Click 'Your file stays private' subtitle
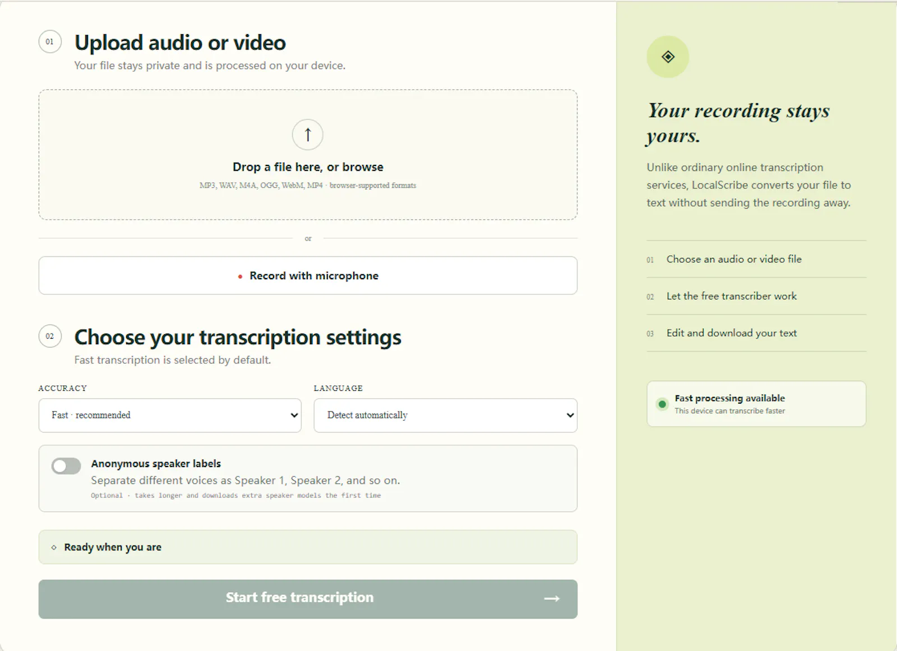Screen dimensions: 897x651 point(210,66)
